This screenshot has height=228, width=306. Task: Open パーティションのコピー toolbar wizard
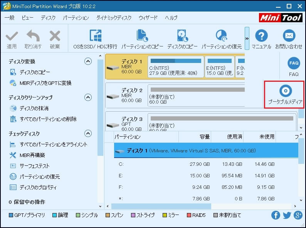(142, 39)
